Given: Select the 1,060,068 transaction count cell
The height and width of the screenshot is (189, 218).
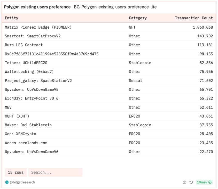Looking at the screenshot, I should click(x=203, y=27).
